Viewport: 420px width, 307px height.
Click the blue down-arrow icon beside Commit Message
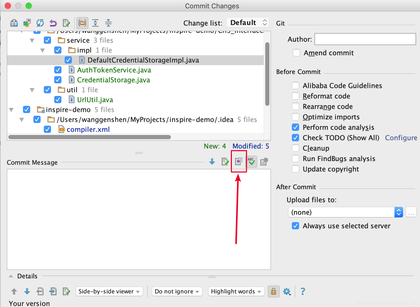[x=212, y=162]
